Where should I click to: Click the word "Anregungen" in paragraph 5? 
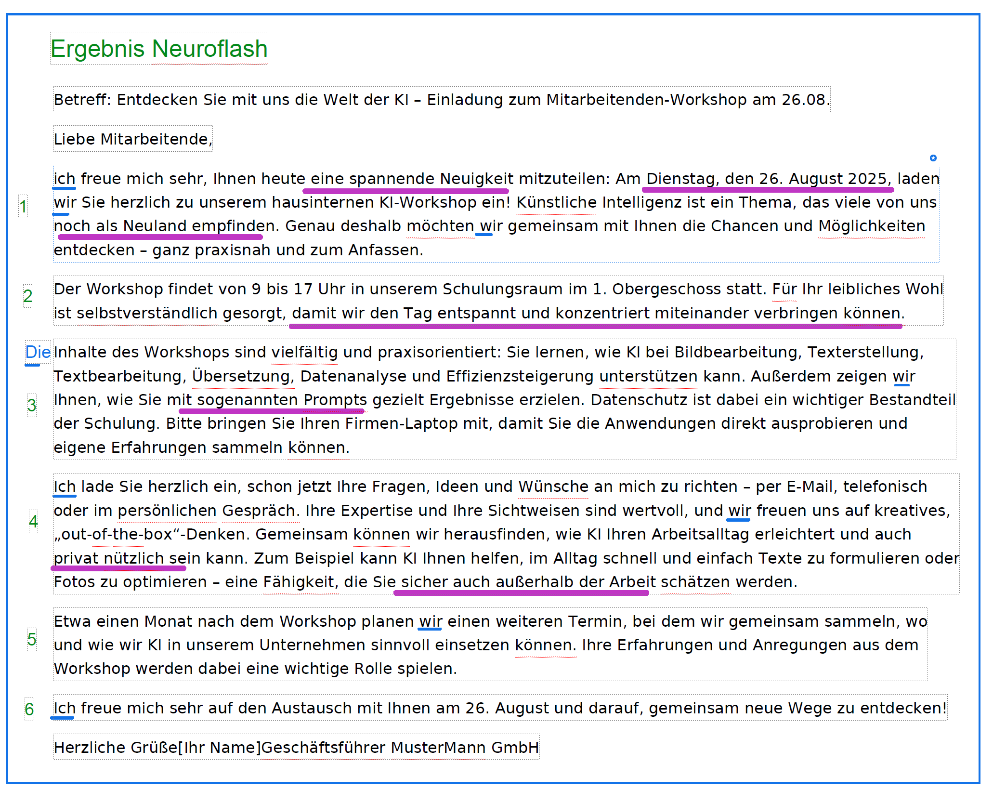pos(799,645)
